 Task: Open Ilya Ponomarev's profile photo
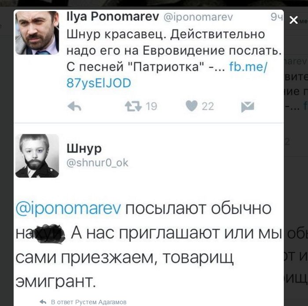[x=37, y=33]
